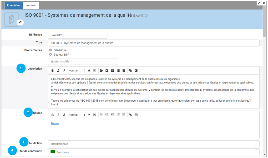This screenshot has height=158, width=268.
Task: Apply numbered list in the Source editor
Action: click(124, 115)
